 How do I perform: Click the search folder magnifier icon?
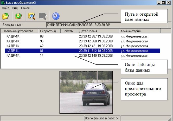click(31, 16)
